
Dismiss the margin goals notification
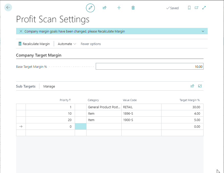coord(21,31)
